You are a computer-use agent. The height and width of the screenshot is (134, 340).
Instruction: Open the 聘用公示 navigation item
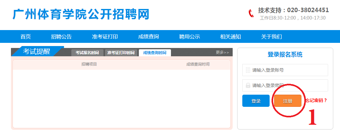(x=190, y=36)
